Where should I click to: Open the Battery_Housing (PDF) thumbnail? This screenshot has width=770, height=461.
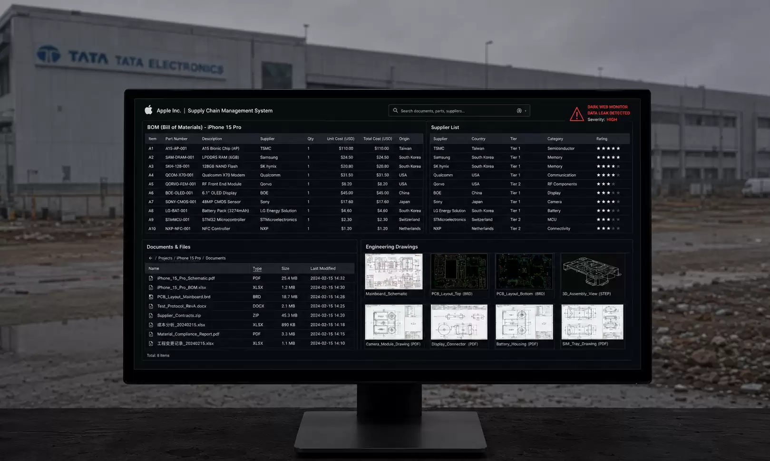point(524,322)
